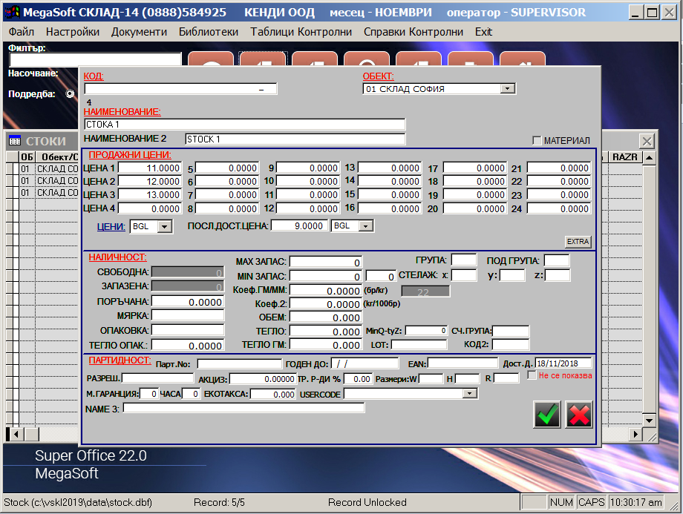Select the Подредба radio button
The height and width of the screenshot is (514, 683).
pos(71,94)
